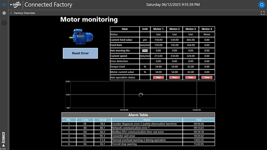Click the Check button for Axis warning
The width and height of the screenshot is (267, 150).
click(x=145, y=51)
